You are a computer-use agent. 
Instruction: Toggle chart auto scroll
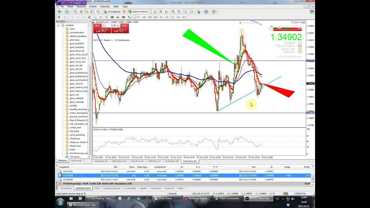(186, 12)
